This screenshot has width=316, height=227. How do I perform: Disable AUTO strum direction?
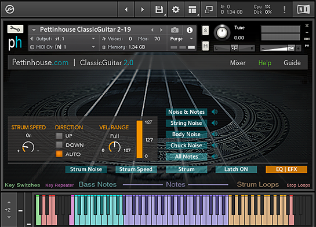pyautogui.click(x=59, y=154)
